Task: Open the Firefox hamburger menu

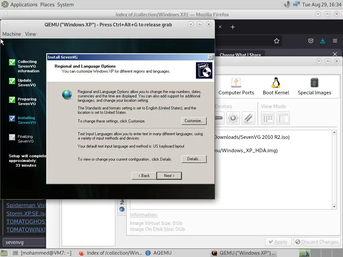Action: click(x=335, y=41)
